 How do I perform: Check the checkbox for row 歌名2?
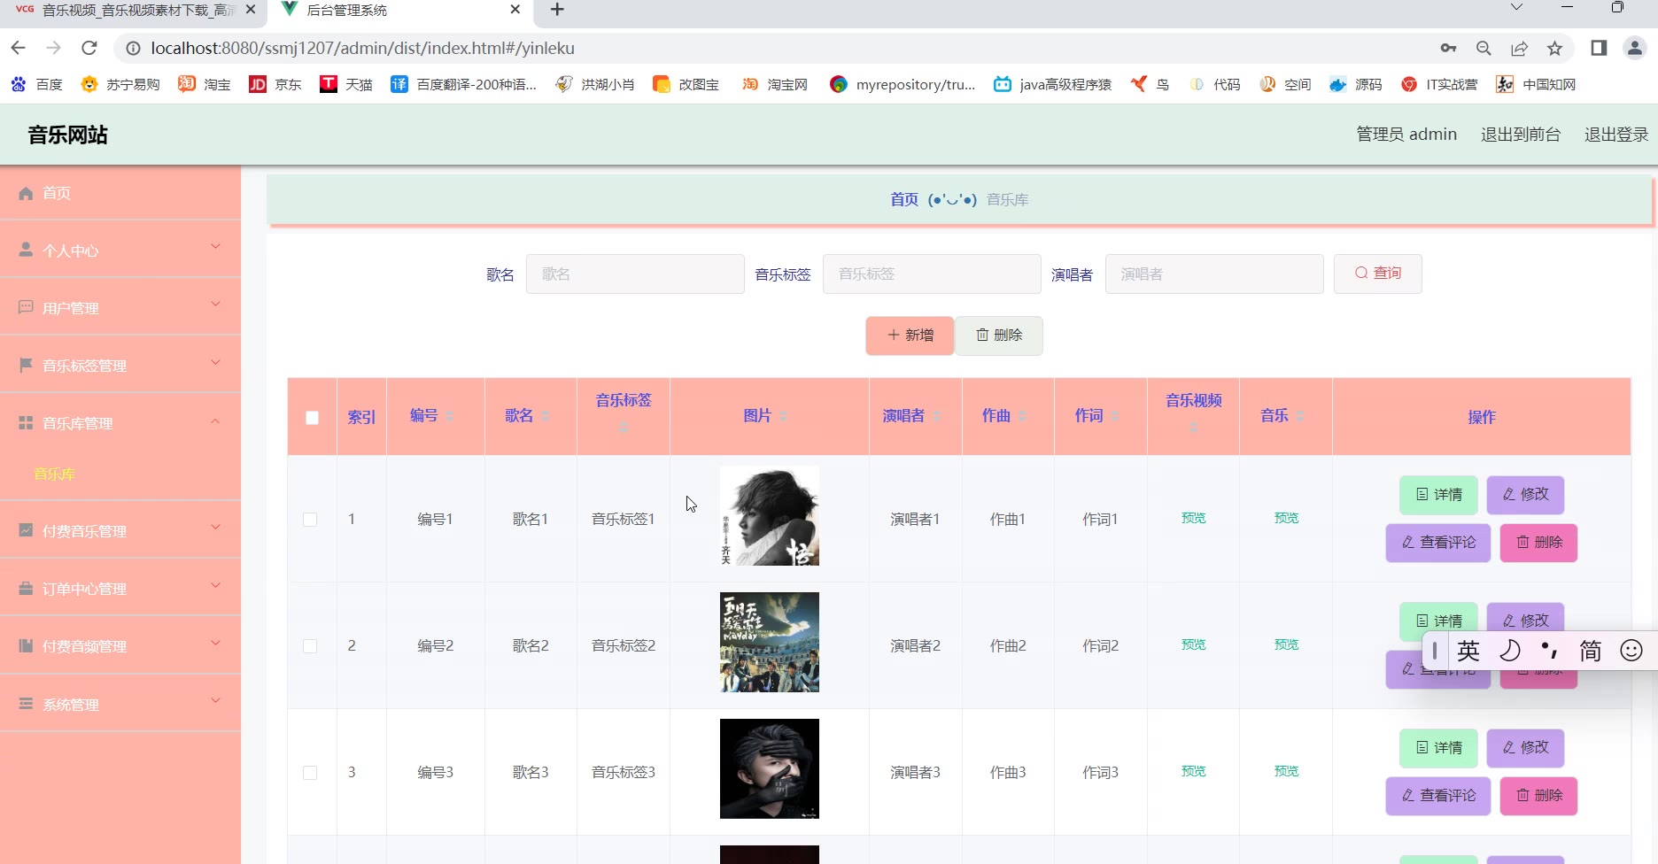point(310,646)
